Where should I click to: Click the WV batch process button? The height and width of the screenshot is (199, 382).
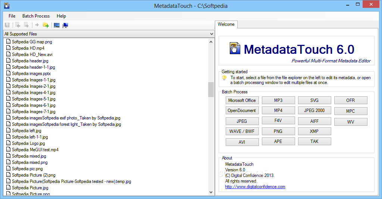(351, 122)
